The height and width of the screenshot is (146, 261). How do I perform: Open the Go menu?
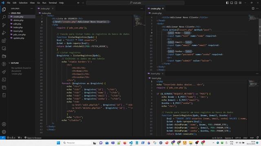[38, 3]
